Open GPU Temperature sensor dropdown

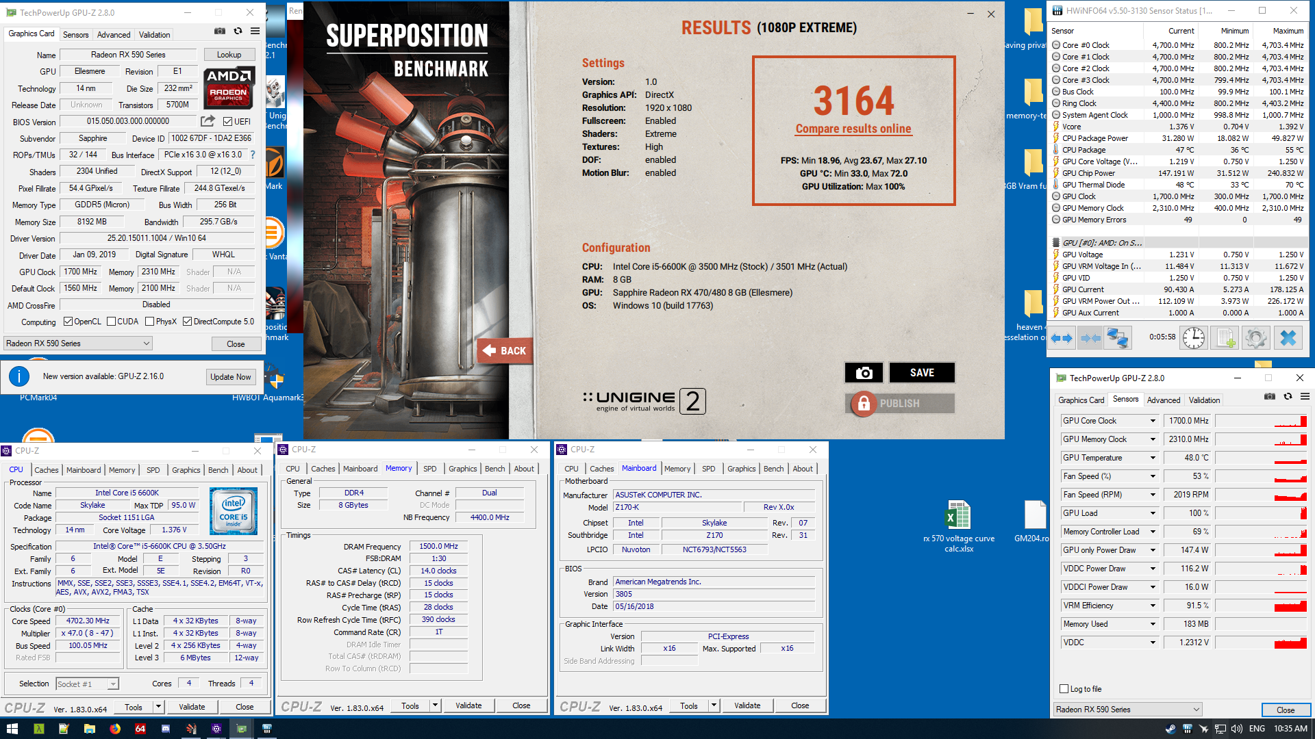1153,458
